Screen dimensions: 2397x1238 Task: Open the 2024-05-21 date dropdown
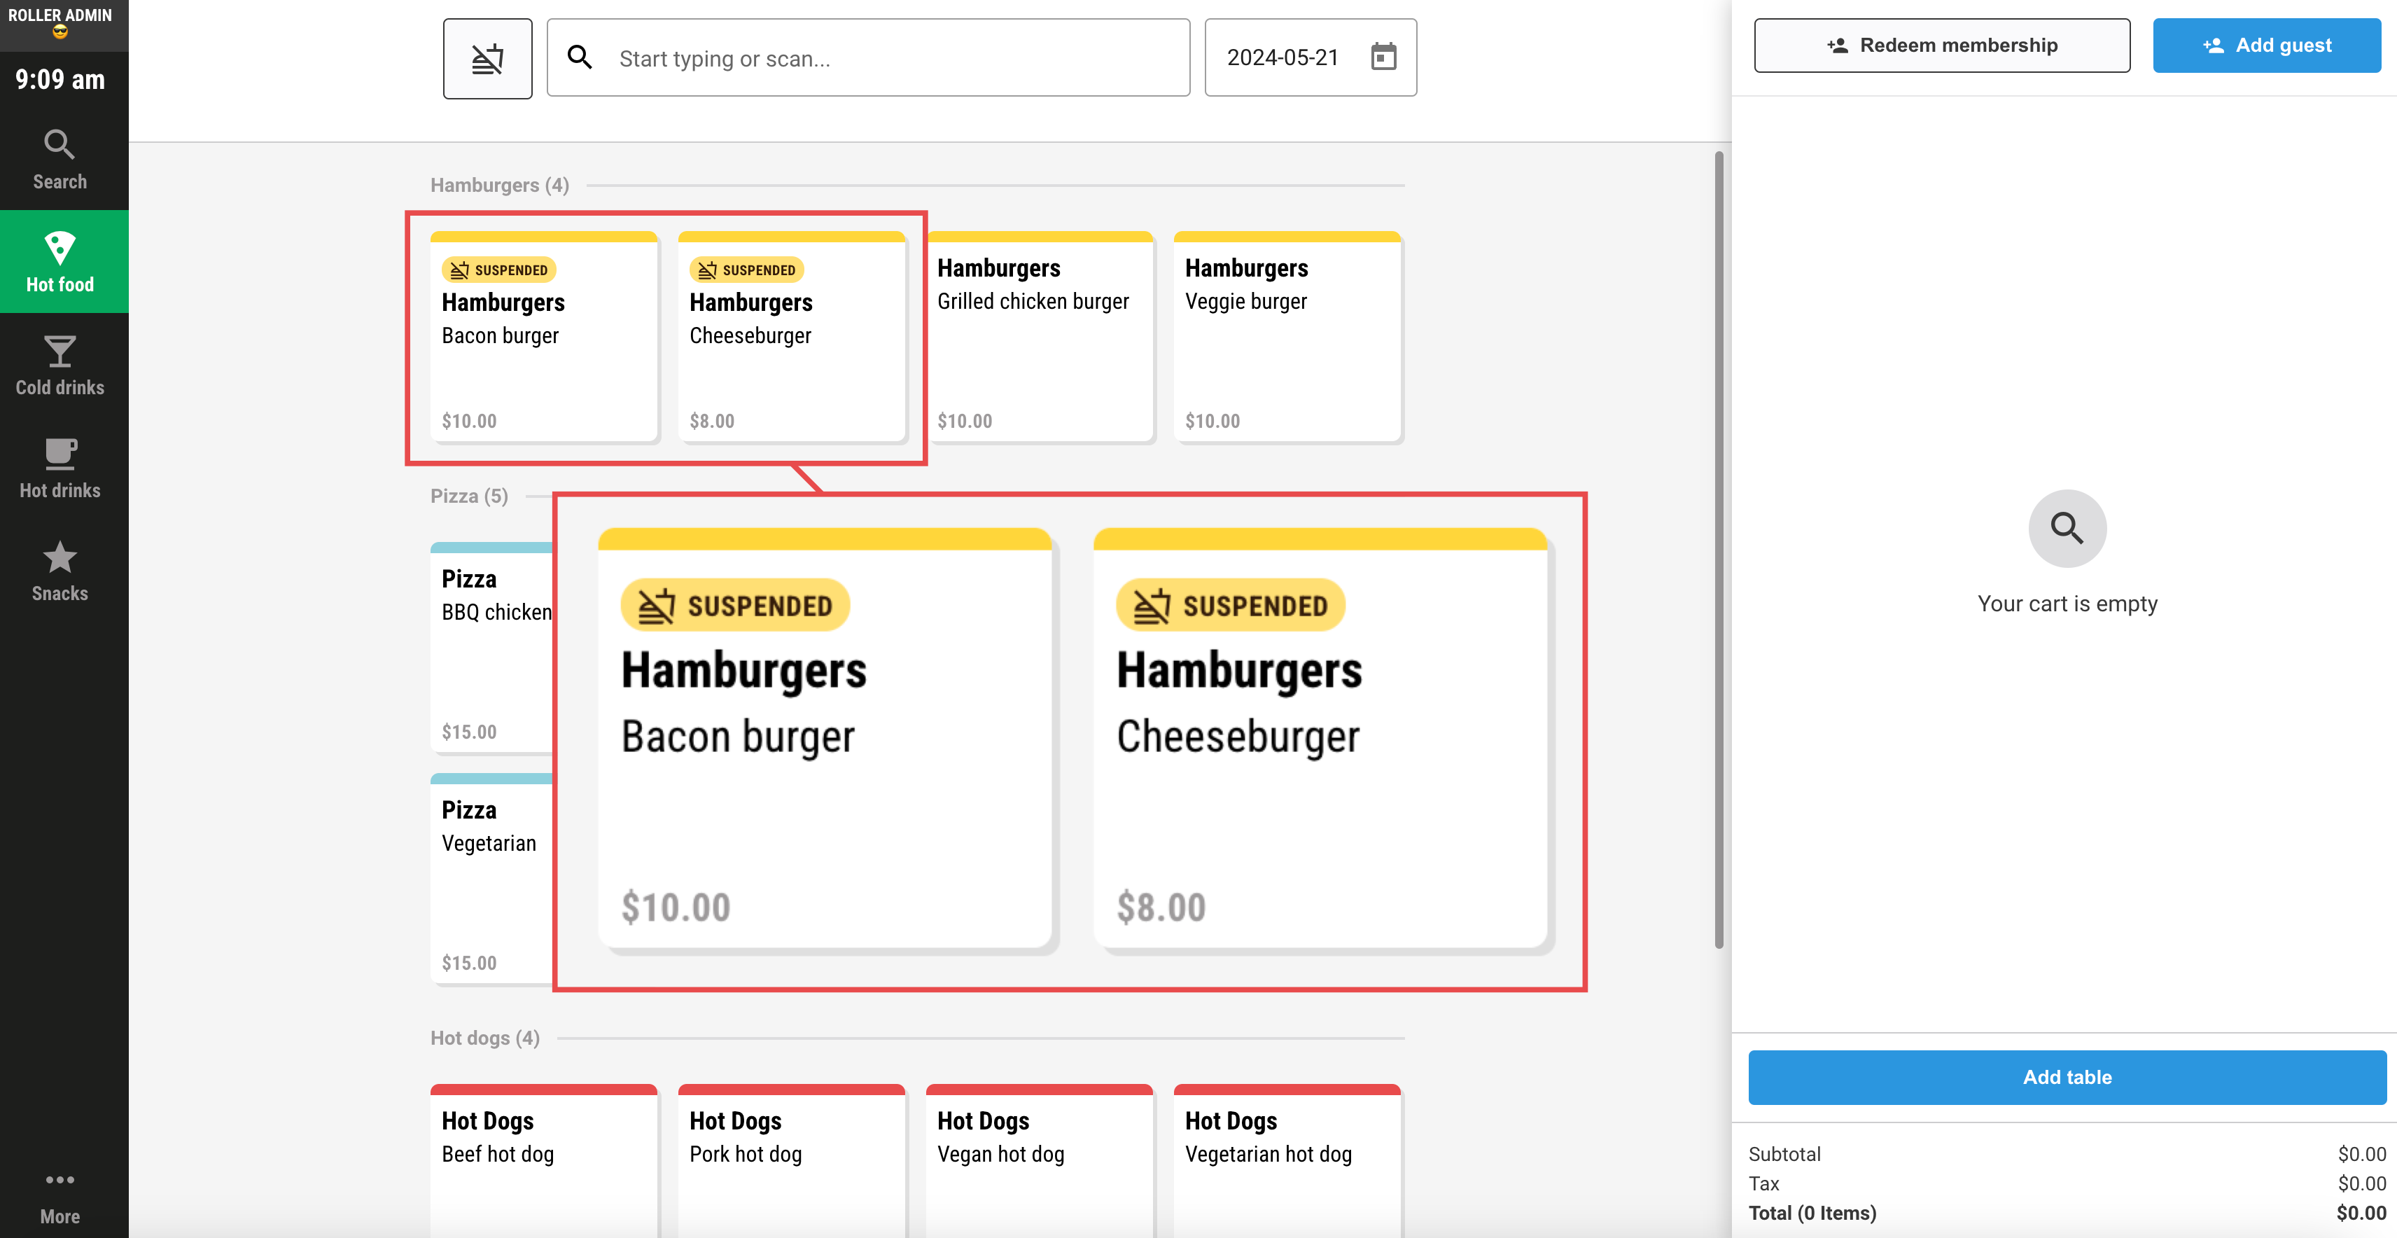coord(1311,57)
